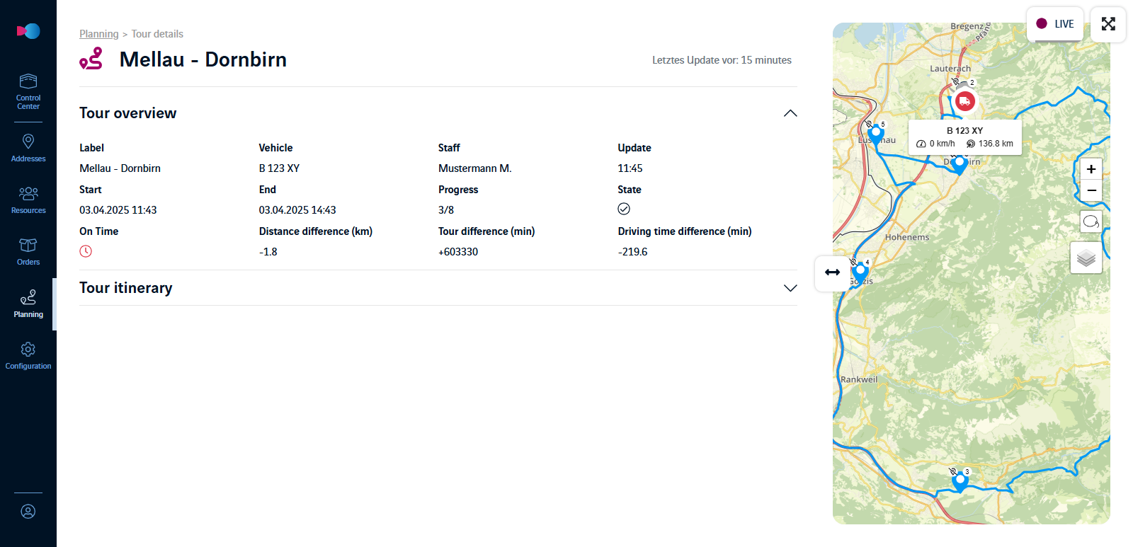Collapse the Tour overview section
The height and width of the screenshot is (547, 1133).
[790, 113]
